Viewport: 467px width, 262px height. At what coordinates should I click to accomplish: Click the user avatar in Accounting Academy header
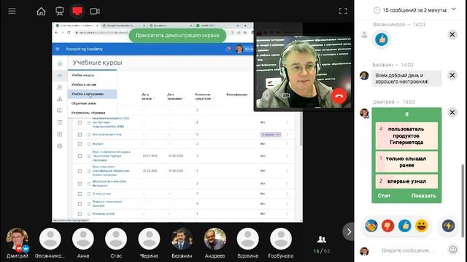239,49
